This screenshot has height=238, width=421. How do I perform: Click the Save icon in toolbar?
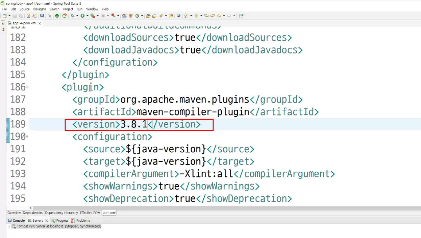15,16
